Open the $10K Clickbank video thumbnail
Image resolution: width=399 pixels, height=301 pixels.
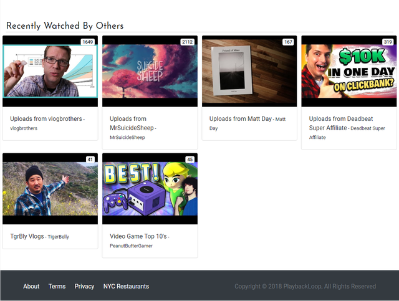tap(349, 71)
